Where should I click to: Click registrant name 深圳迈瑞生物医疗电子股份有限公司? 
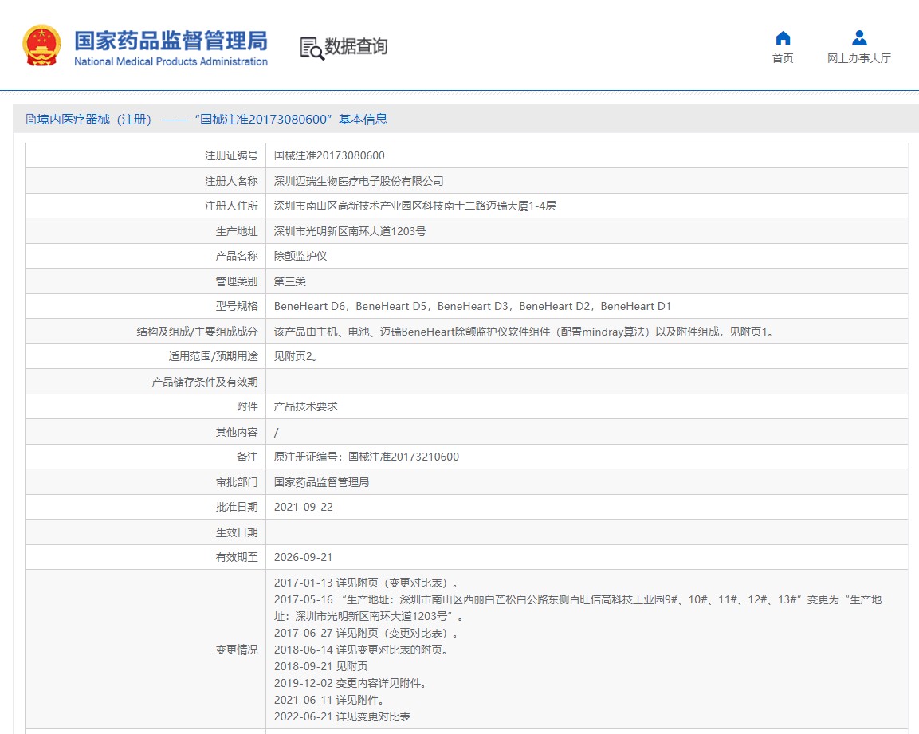pos(359,181)
